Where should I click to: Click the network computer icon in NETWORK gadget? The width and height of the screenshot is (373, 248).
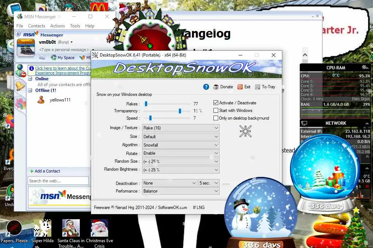pyautogui.click(x=304, y=123)
